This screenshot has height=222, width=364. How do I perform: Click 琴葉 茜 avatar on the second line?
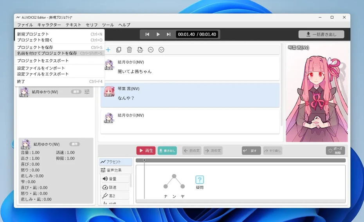[109, 91]
